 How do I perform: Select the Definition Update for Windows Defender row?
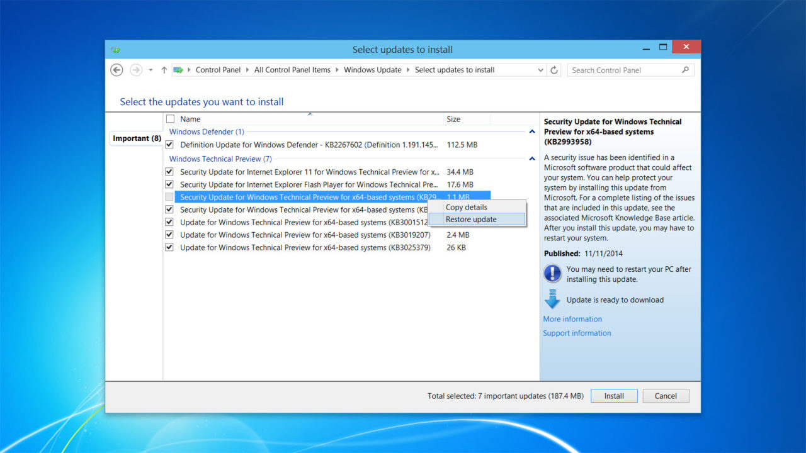click(309, 145)
